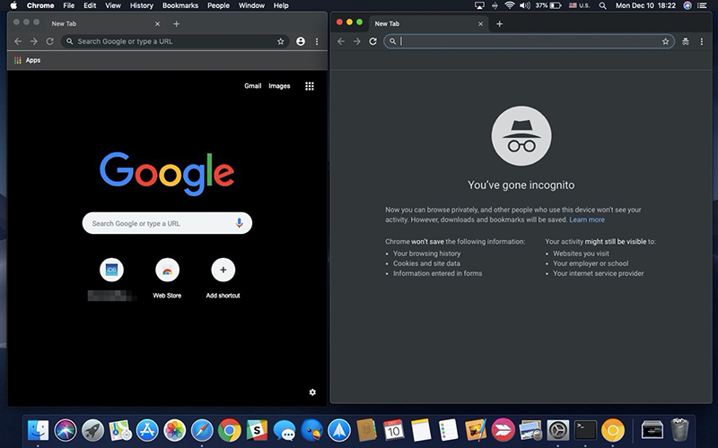Open the iDB shortcut tile

point(111,270)
